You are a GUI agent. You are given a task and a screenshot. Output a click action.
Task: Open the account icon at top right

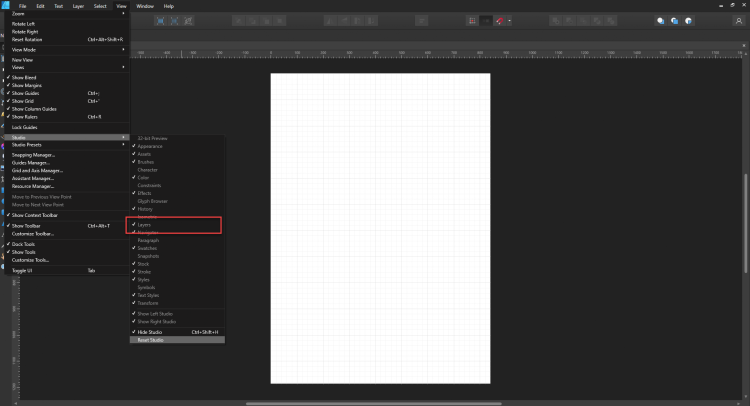pos(739,20)
